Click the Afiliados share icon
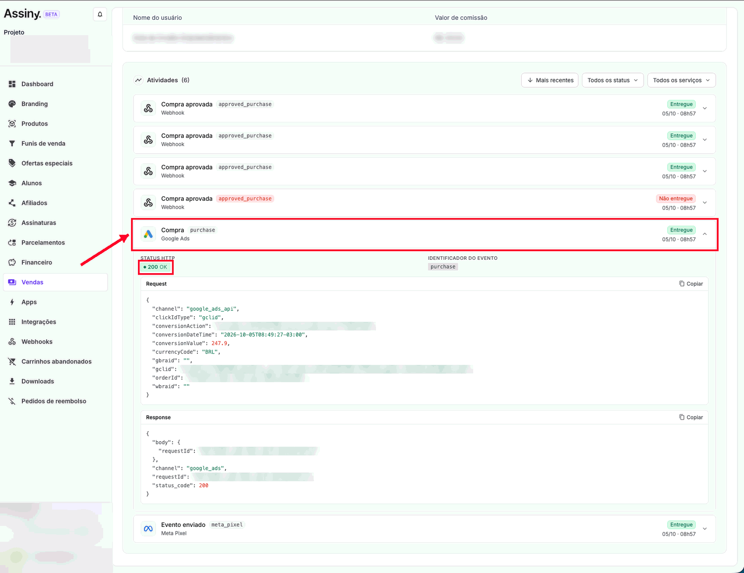This screenshot has height=573, width=744. [12, 203]
